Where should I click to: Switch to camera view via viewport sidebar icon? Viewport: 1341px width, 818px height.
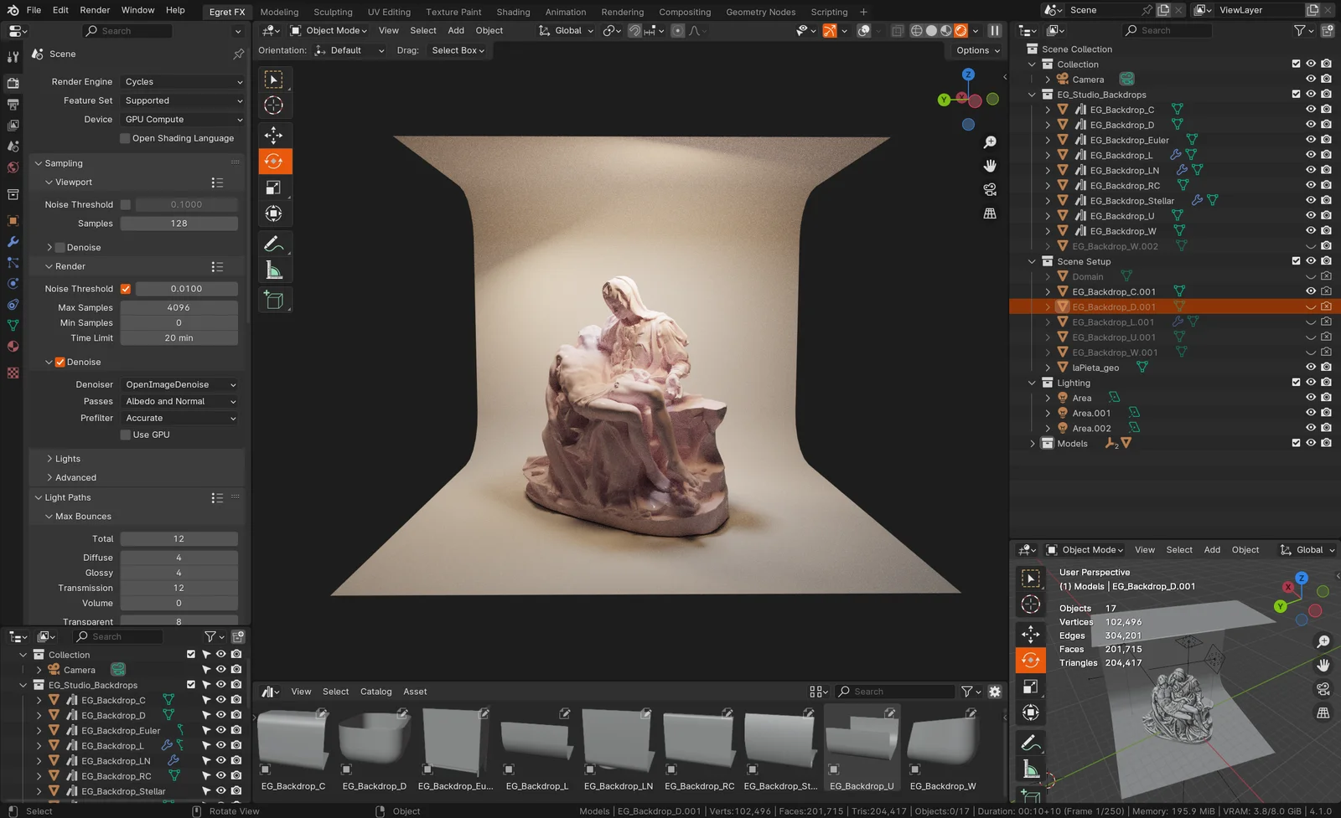990,189
